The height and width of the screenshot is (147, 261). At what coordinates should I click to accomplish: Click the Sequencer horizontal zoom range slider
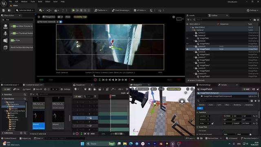119,134
